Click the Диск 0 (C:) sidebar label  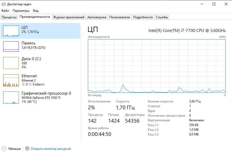(31, 59)
